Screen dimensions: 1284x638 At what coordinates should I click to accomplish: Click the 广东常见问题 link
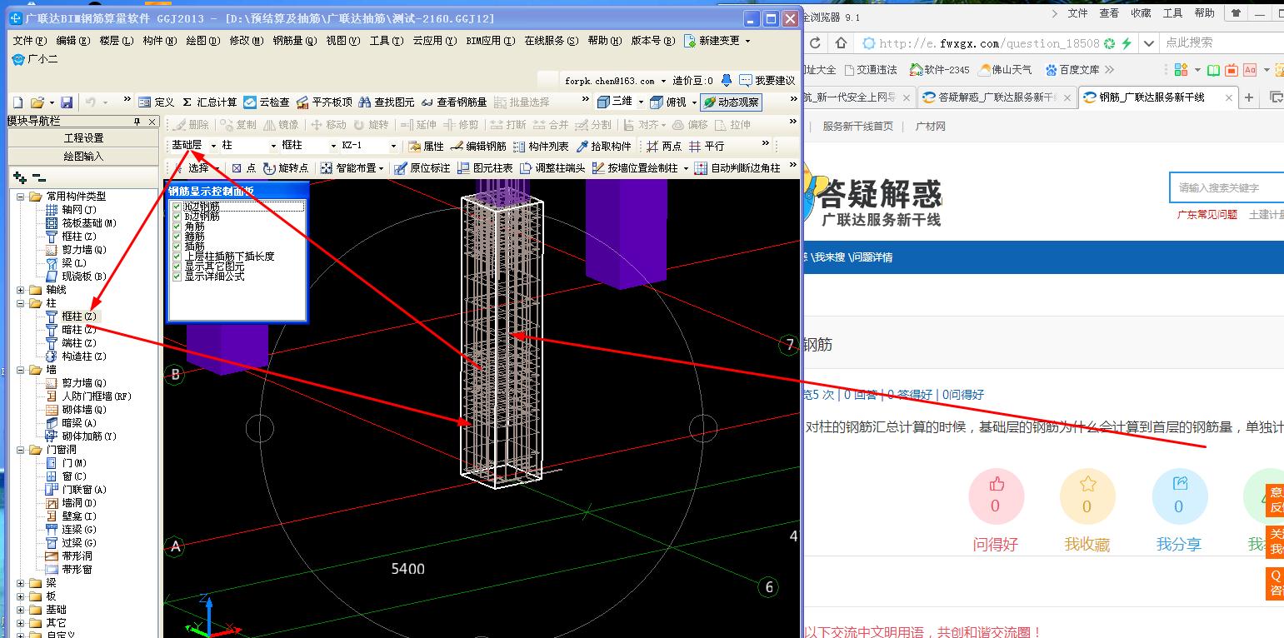pyautogui.click(x=1207, y=214)
